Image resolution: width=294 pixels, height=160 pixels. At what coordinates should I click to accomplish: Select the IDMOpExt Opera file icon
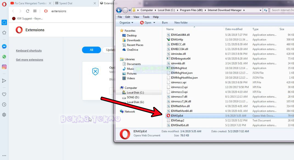coord(168,116)
